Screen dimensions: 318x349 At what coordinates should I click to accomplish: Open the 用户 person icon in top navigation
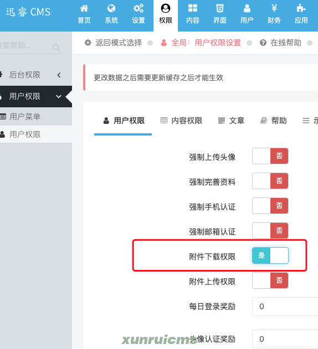pos(247,8)
